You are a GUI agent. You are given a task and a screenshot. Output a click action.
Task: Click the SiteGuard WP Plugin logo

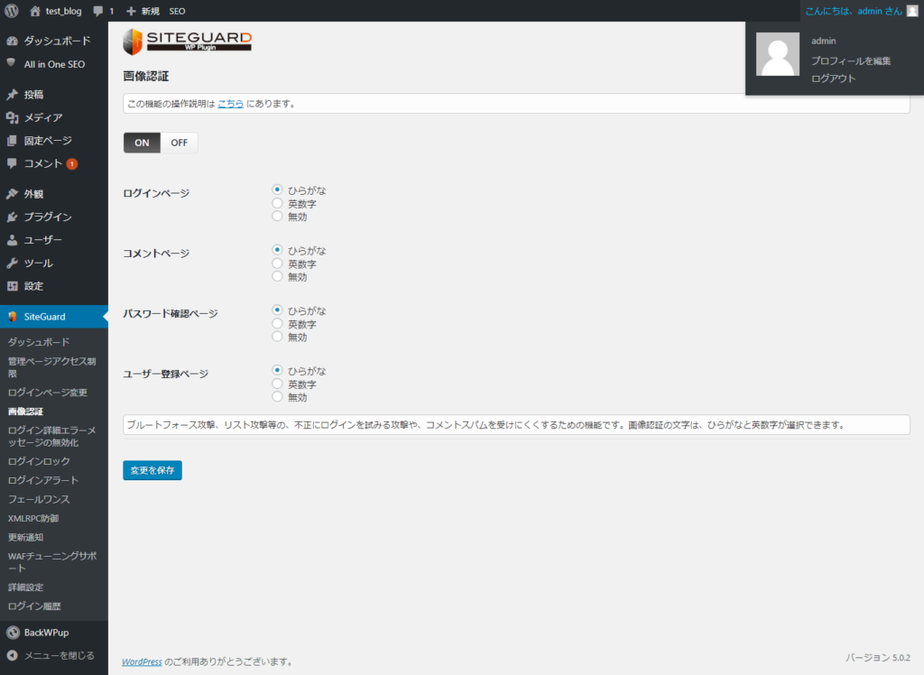click(187, 42)
